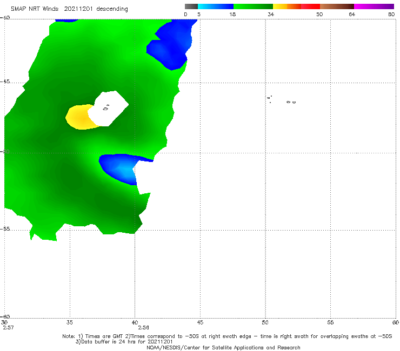This screenshot has width=400, height=351.
Task: Click the color bar label "64"
Action: [x=352, y=14]
